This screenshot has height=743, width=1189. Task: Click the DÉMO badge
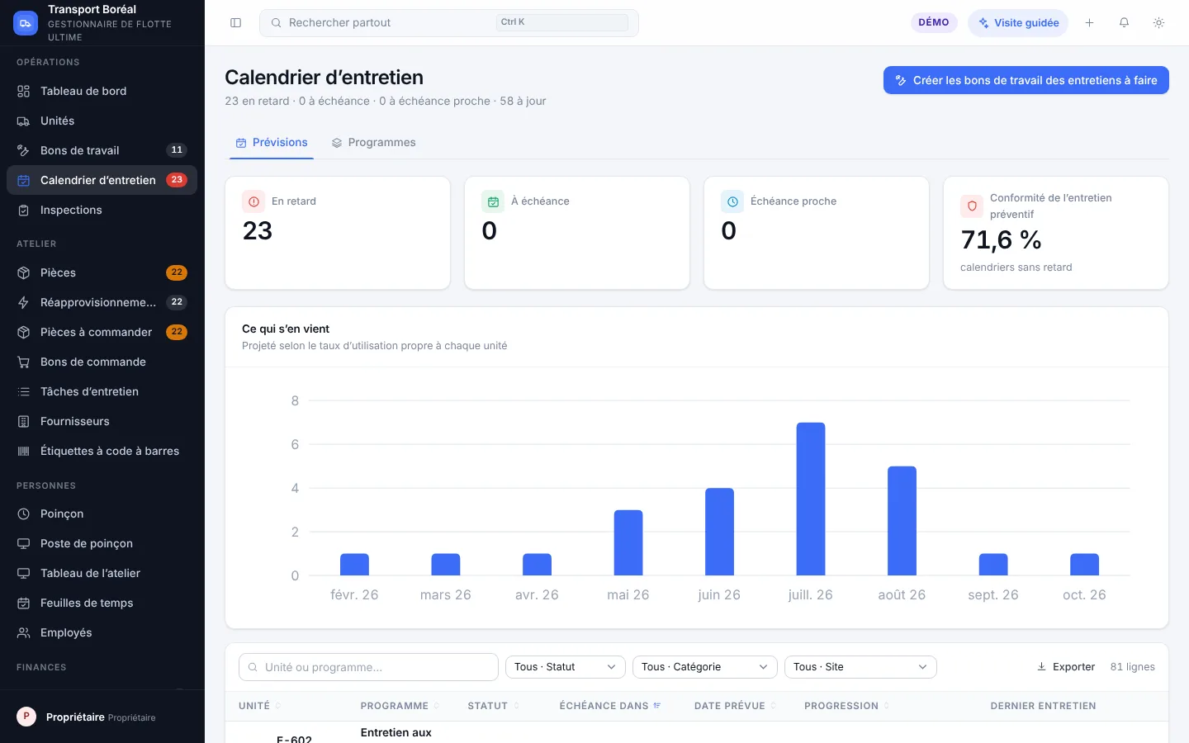(x=934, y=22)
